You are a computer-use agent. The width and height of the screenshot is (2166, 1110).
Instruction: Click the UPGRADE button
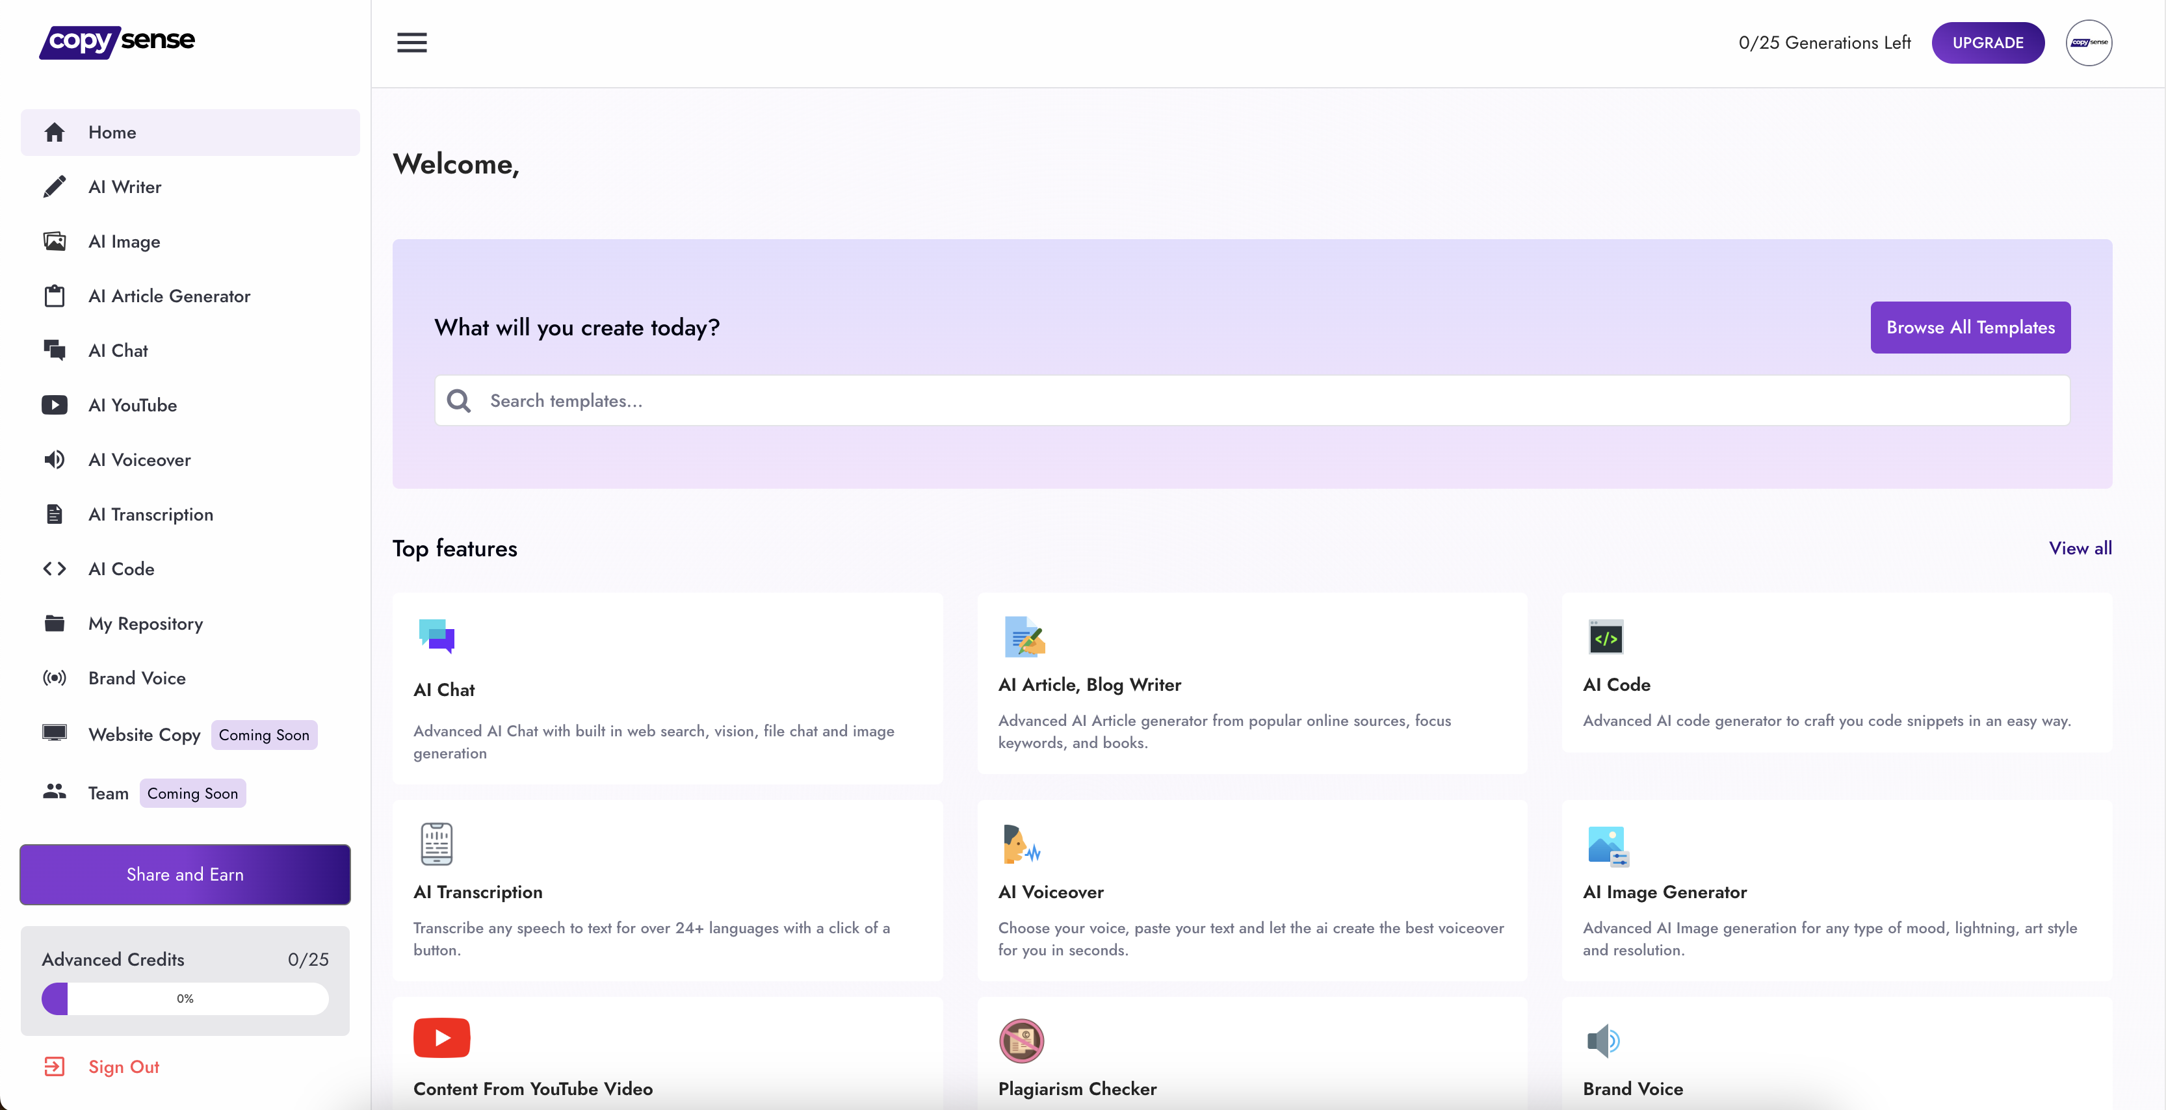click(x=1987, y=43)
